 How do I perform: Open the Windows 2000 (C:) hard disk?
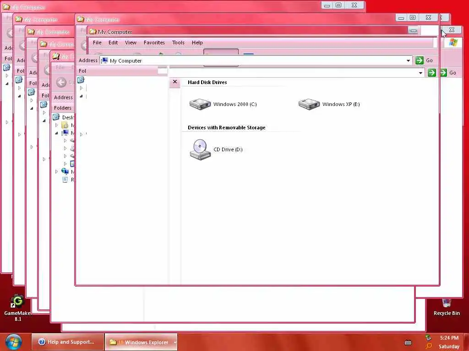pyautogui.click(x=223, y=104)
